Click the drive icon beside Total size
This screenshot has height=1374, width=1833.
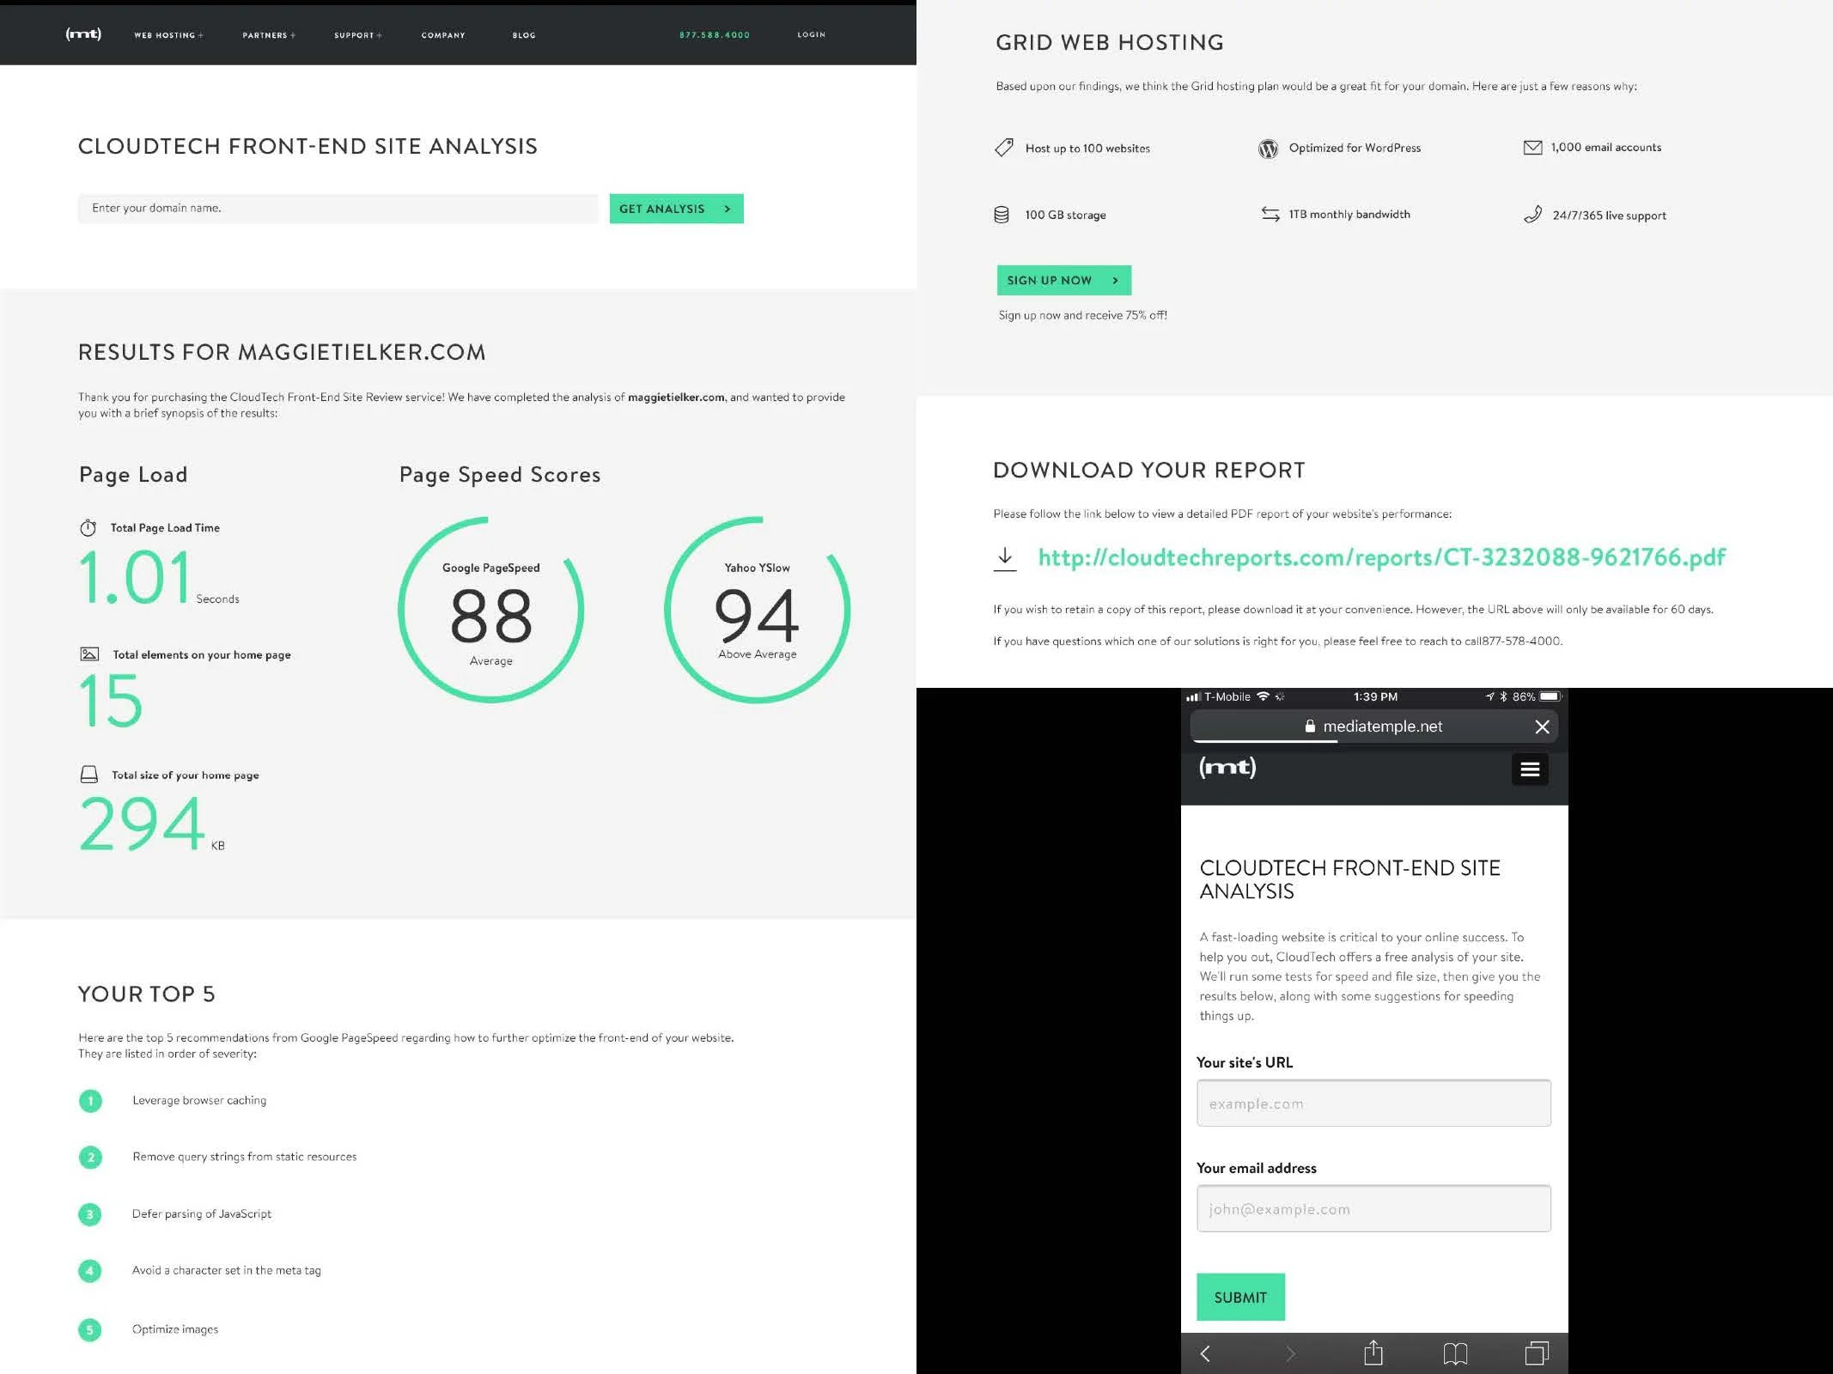88,775
